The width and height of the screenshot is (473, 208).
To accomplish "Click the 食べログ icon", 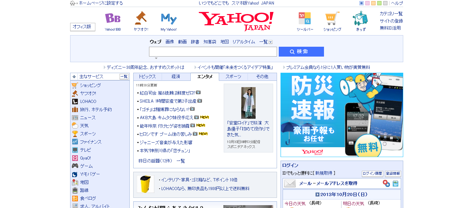I will point(75,199).
